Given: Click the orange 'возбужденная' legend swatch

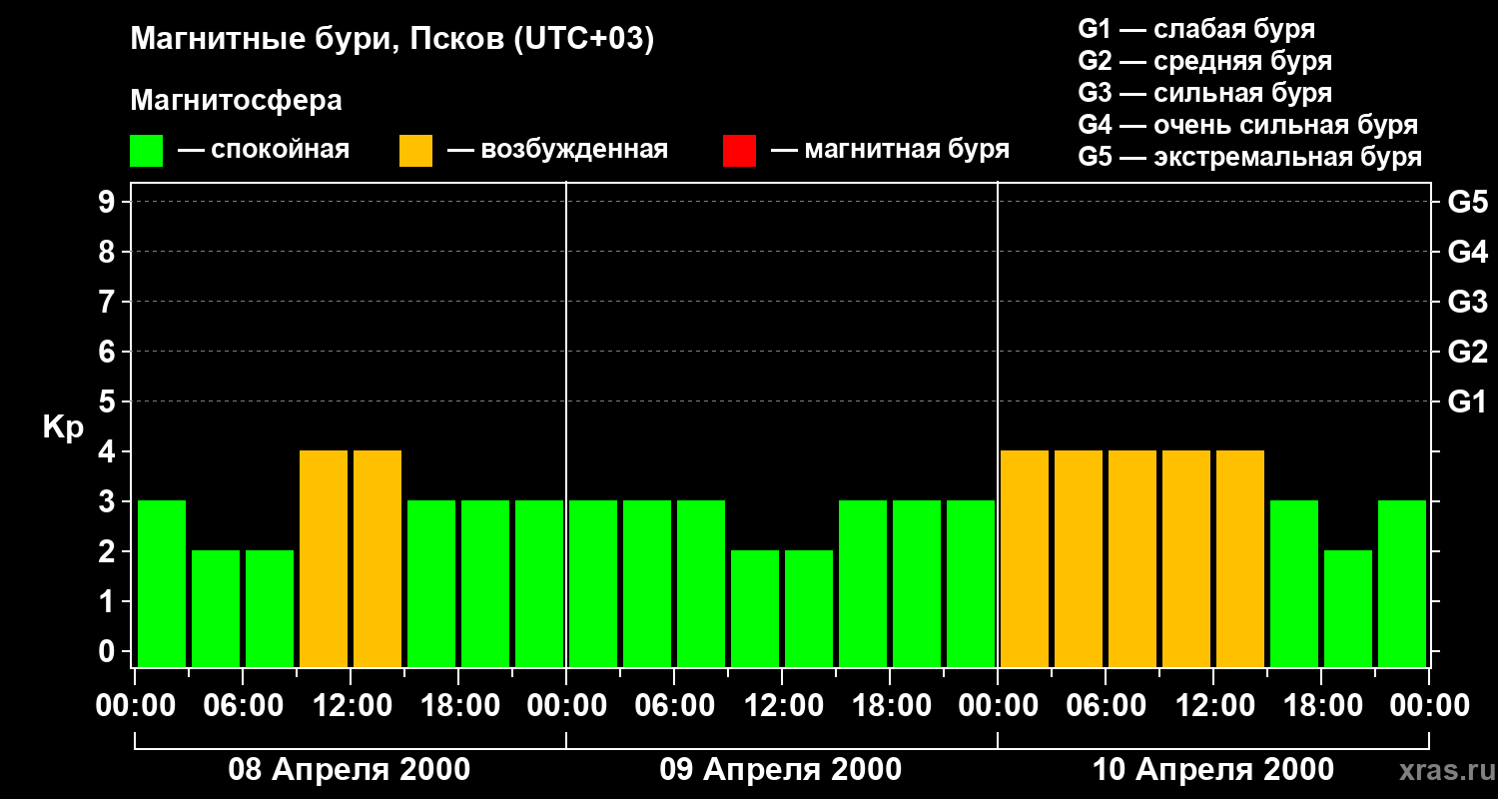Looking at the screenshot, I should (415, 151).
